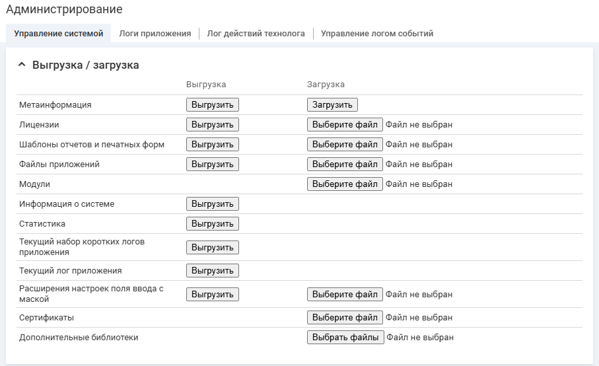
Task: Click Выгрузить for Метаинформация
Action: 213,105
